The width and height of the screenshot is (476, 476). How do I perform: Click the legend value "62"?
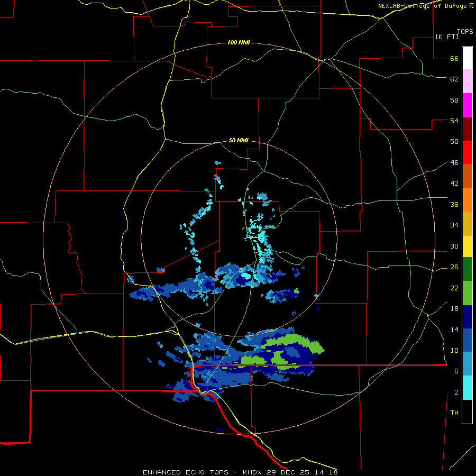454,79
